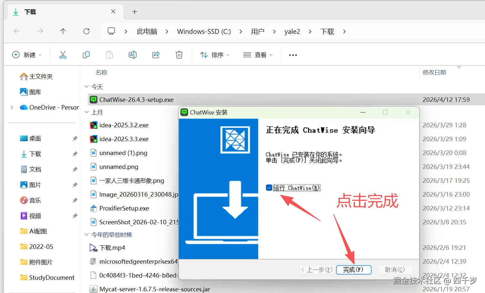
Task: Click Windows-SSD (C:) in the address bar
Action: [x=204, y=32]
